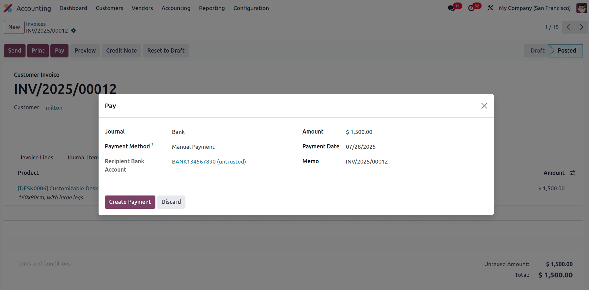The height and width of the screenshot is (290, 589).
Task: Click the Send button
Action: [x=15, y=51]
